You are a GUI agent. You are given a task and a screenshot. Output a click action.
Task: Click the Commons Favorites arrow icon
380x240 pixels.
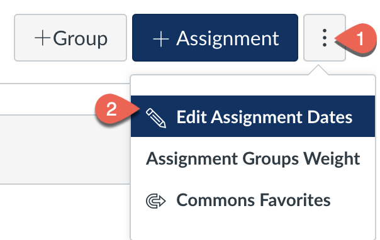pyautogui.click(x=156, y=200)
